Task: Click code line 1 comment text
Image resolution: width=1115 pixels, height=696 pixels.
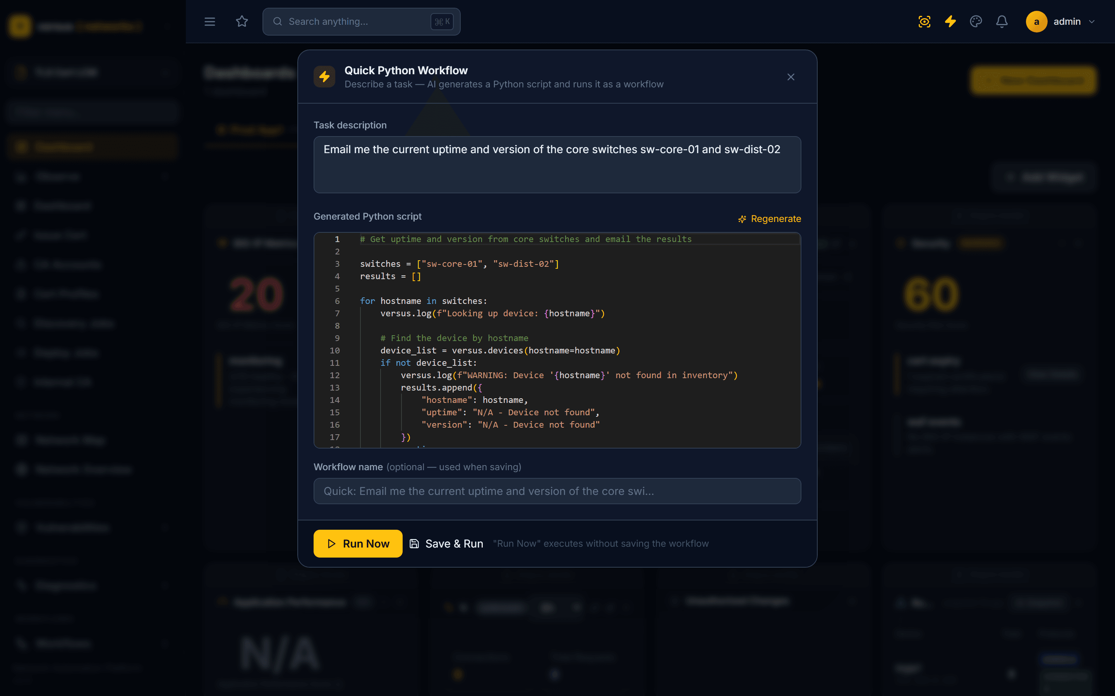Action: (526, 239)
